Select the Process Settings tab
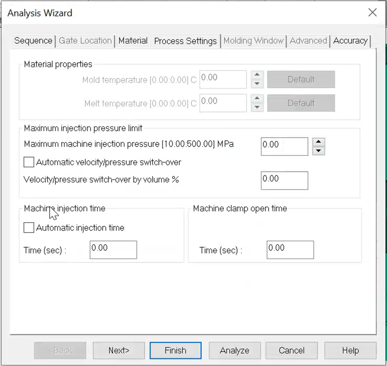Viewport: 387px width, 366px height. (185, 41)
